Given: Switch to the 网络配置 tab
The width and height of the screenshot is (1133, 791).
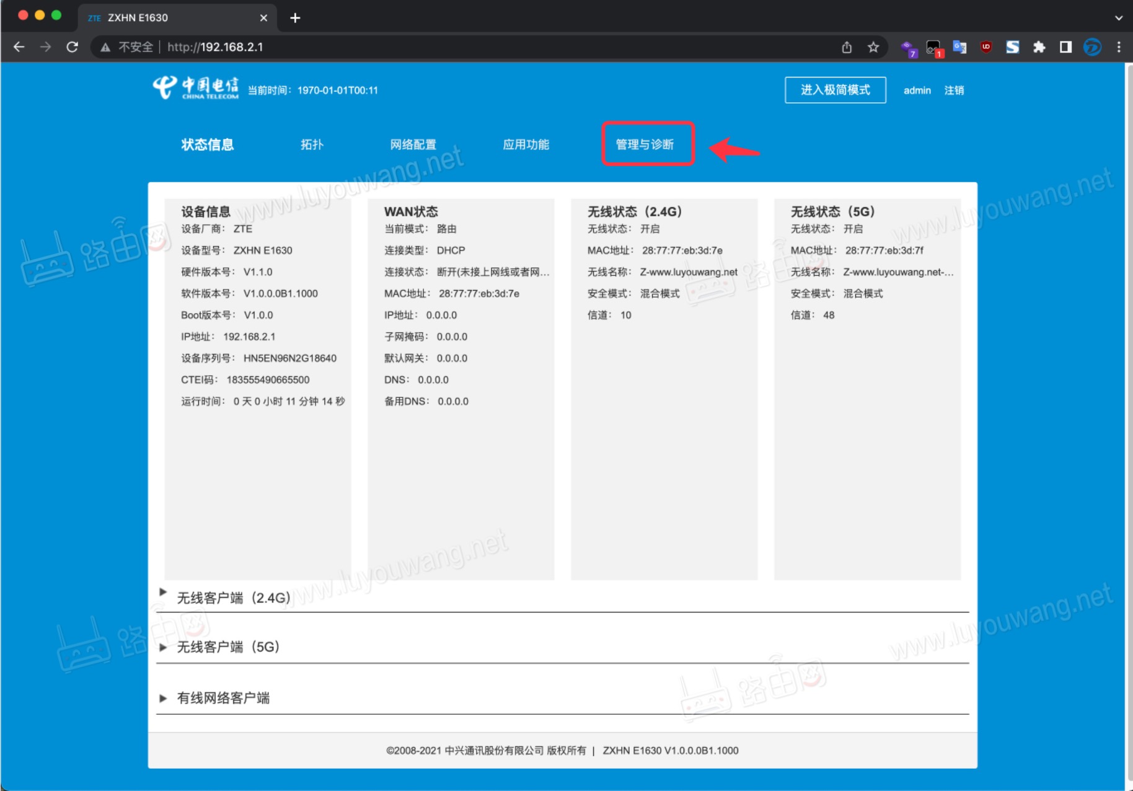Looking at the screenshot, I should point(414,144).
